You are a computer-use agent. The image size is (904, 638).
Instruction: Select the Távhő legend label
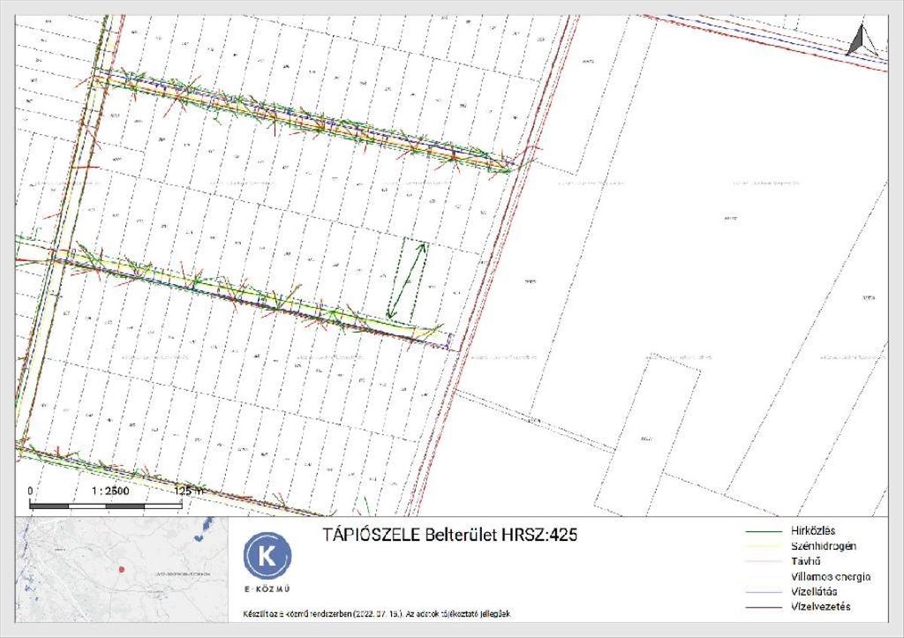click(806, 561)
